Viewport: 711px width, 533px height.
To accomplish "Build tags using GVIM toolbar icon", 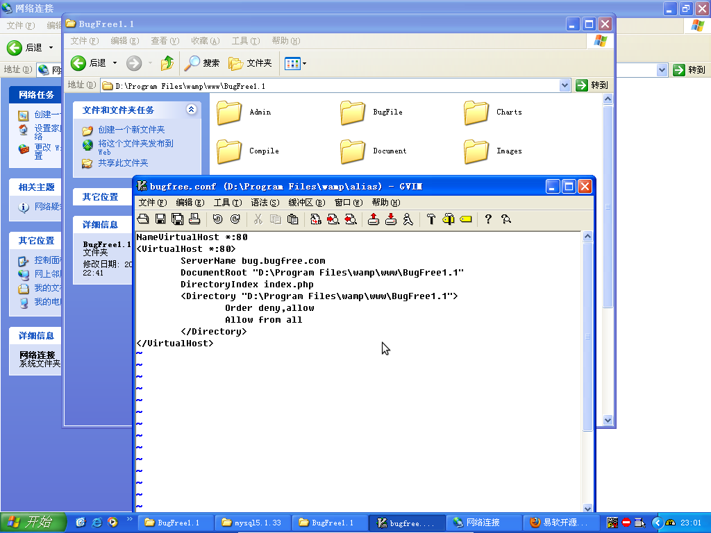I will (x=449, y=219).
